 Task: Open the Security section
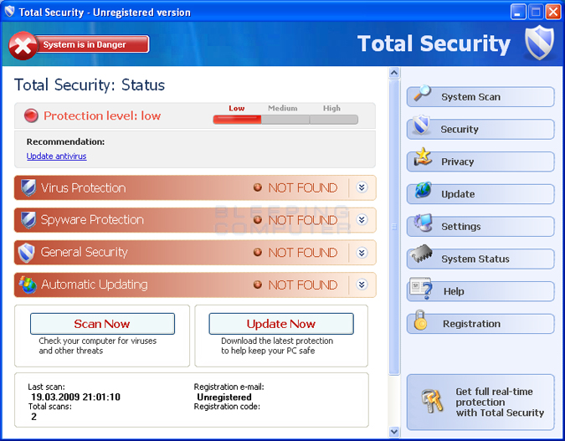click(480, 129)
